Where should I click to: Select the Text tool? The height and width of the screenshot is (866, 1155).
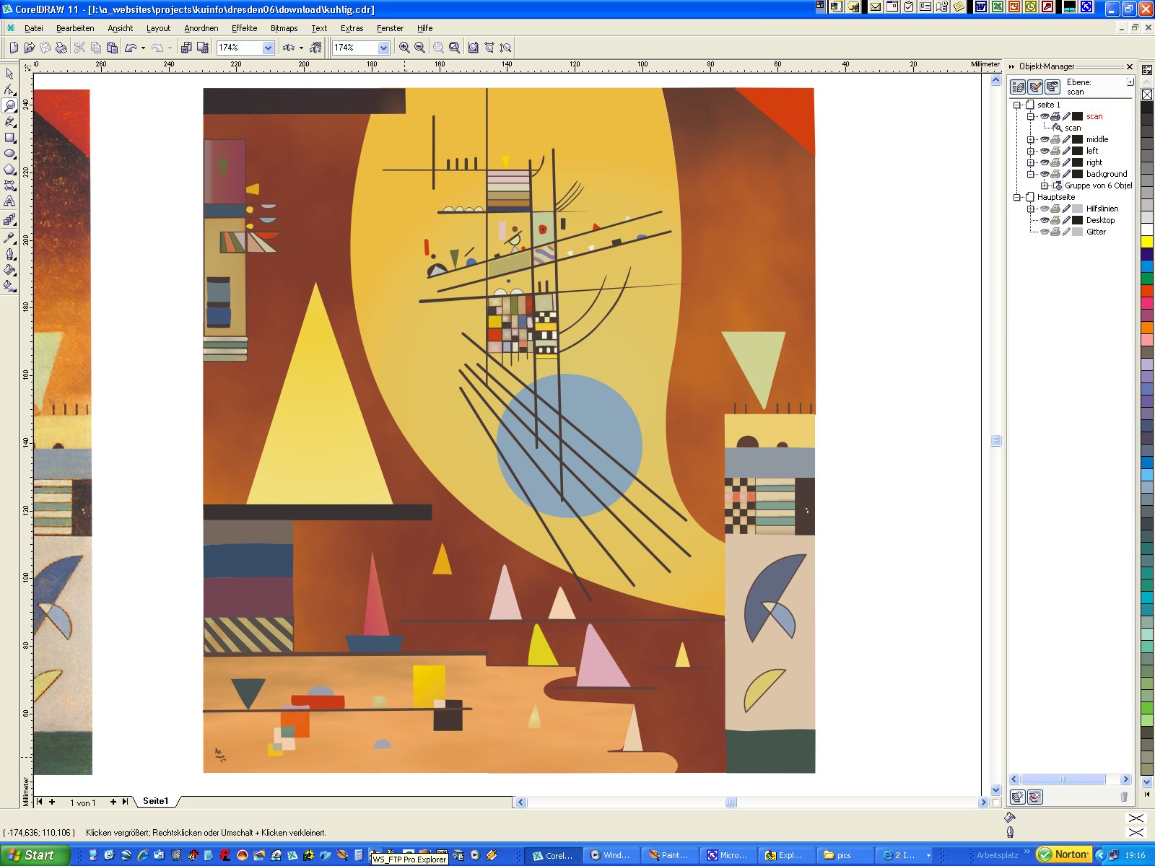point(9,201)
